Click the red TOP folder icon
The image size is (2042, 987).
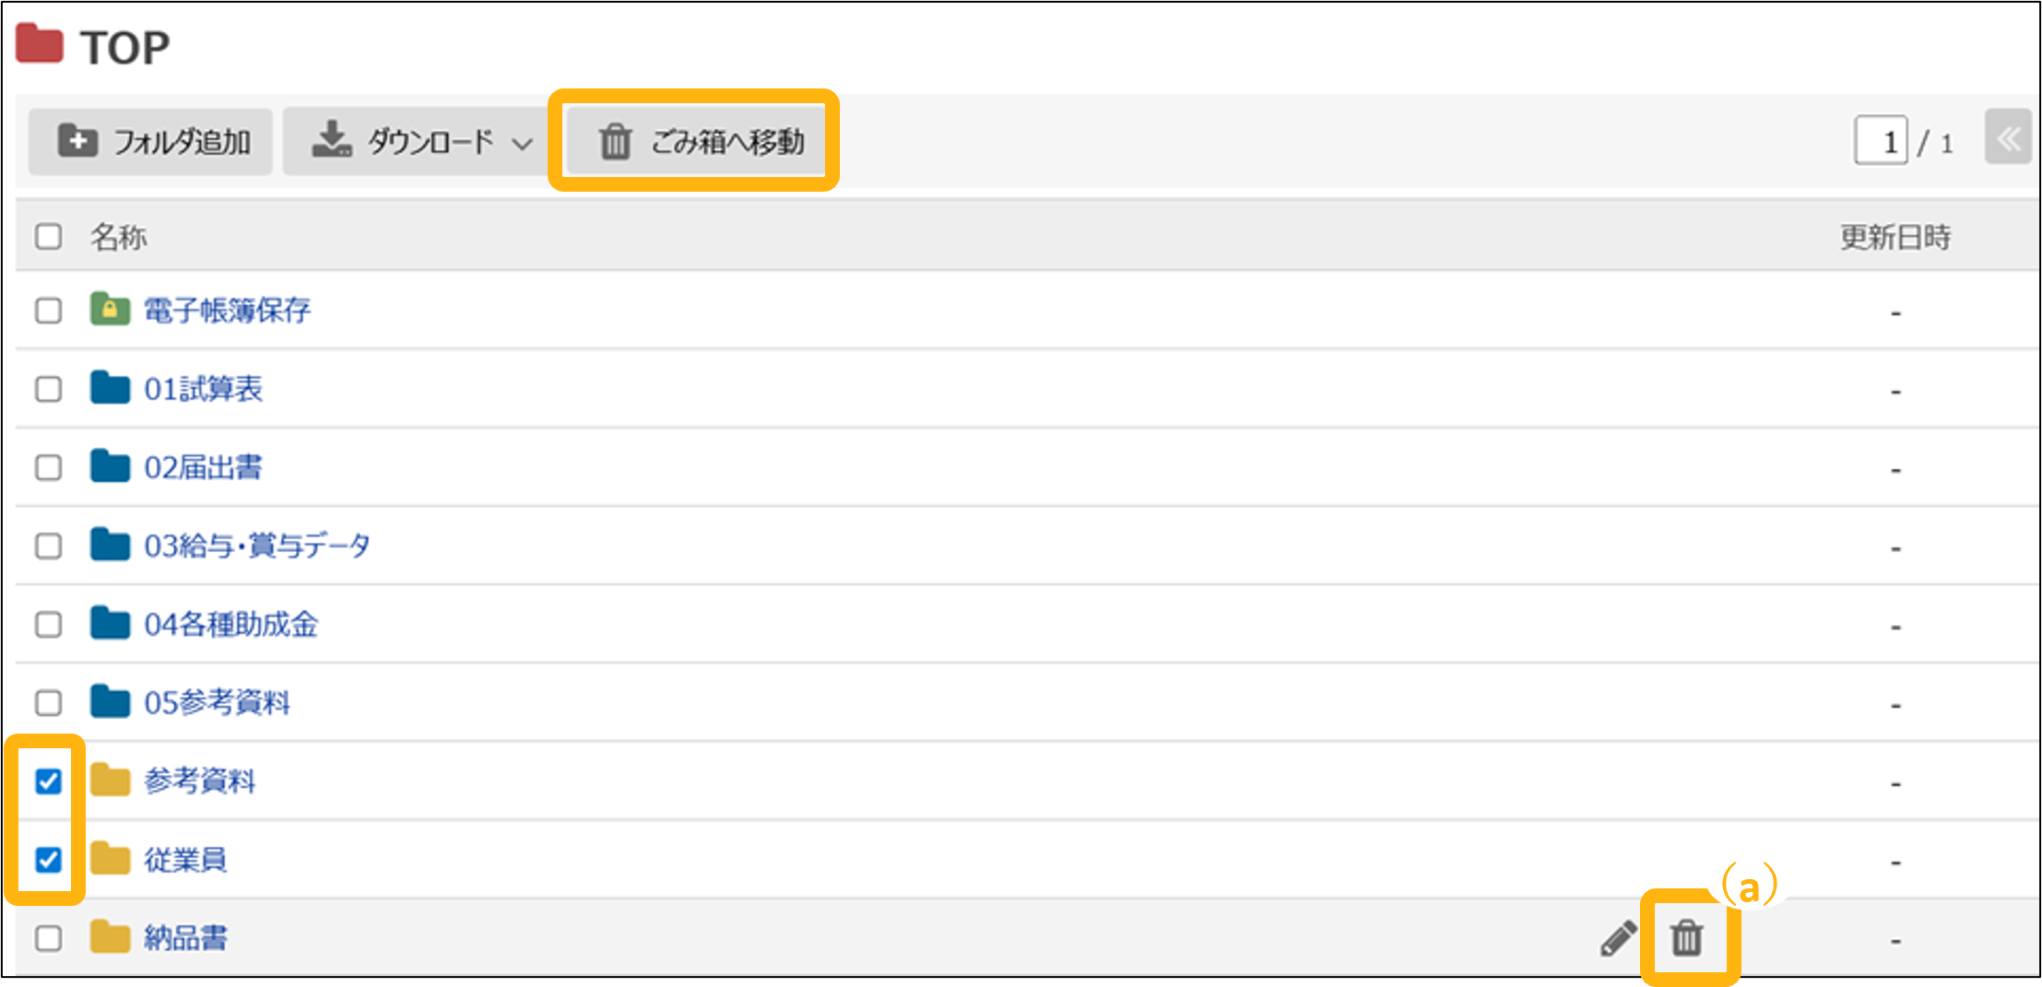(x=40, y=44)
